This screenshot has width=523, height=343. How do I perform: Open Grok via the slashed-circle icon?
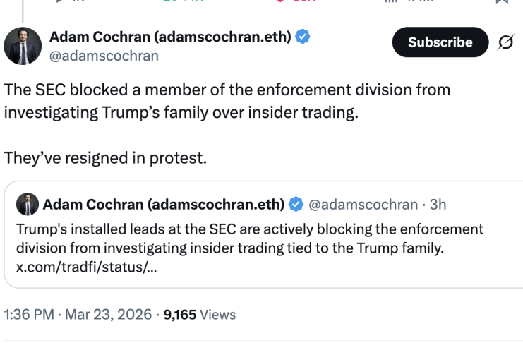[x=505, y=43]
